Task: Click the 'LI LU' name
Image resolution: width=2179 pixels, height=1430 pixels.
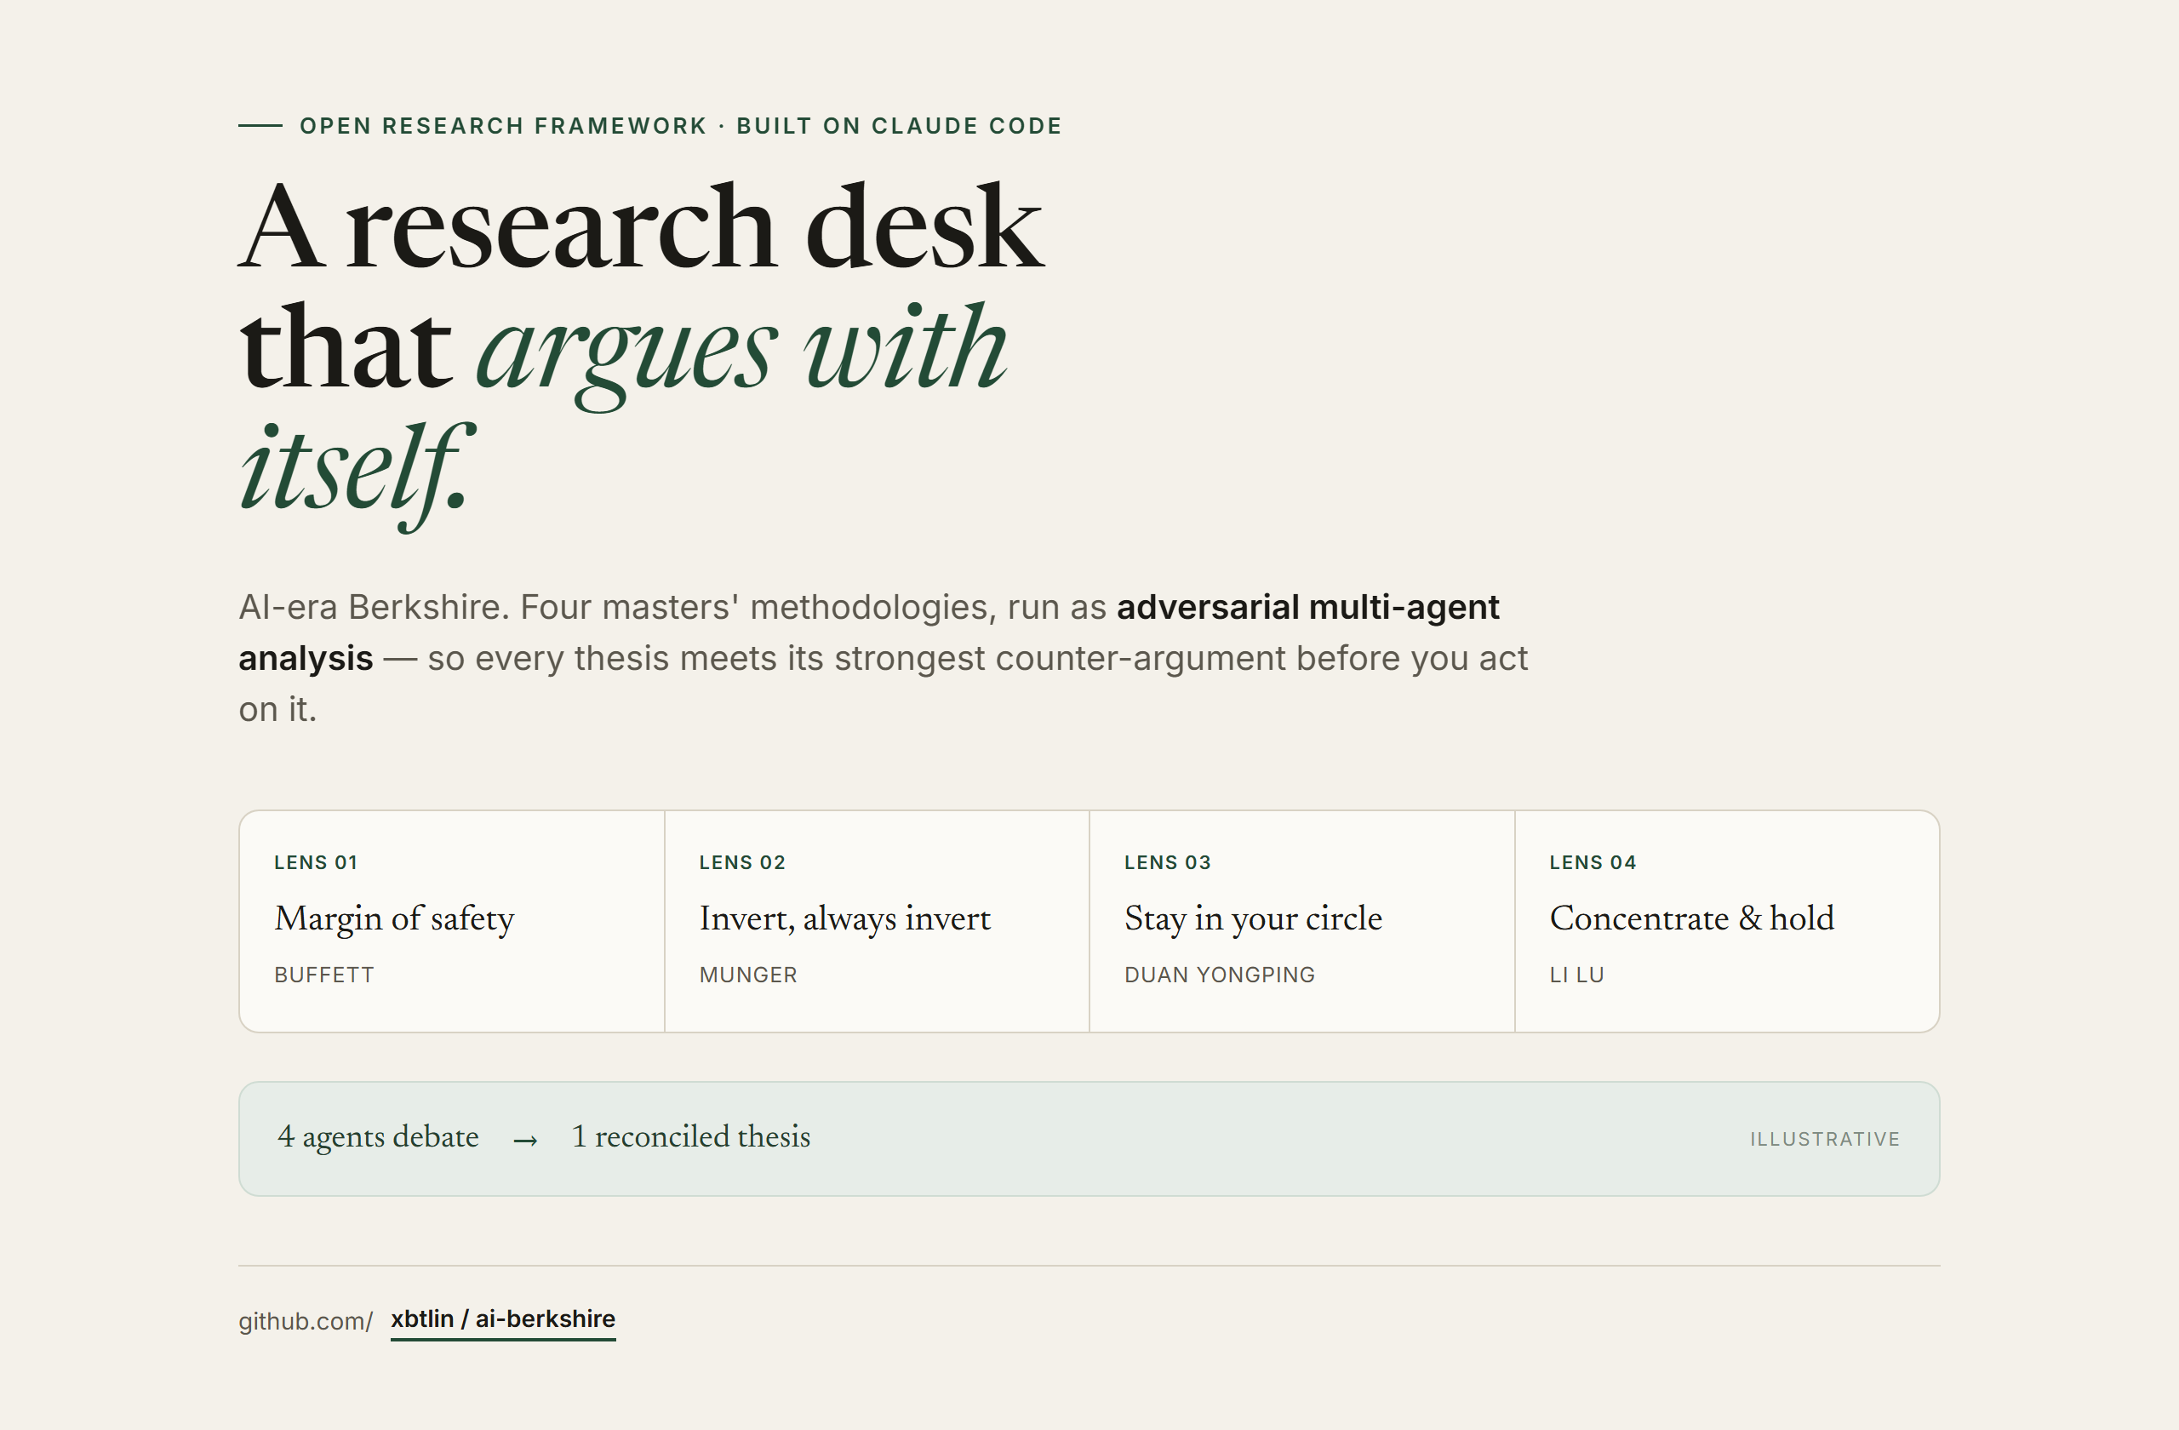Action: point(1576,975)
